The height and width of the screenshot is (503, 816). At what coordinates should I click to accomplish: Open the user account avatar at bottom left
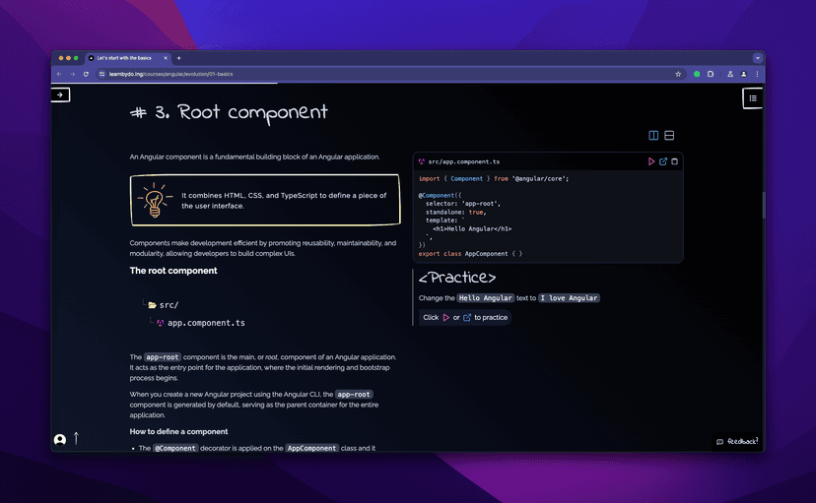[60, 440]
